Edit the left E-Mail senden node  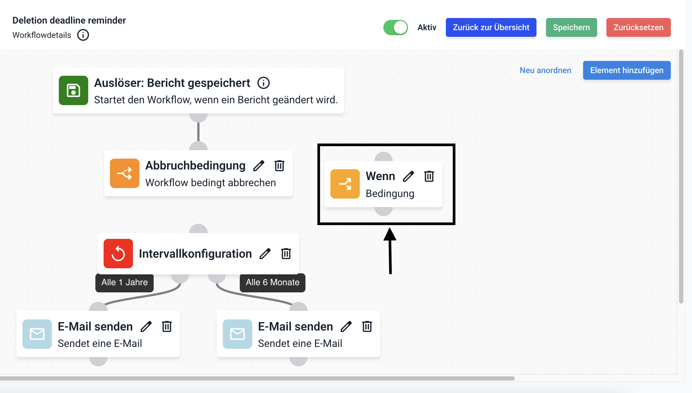click(x=146, y=327)
